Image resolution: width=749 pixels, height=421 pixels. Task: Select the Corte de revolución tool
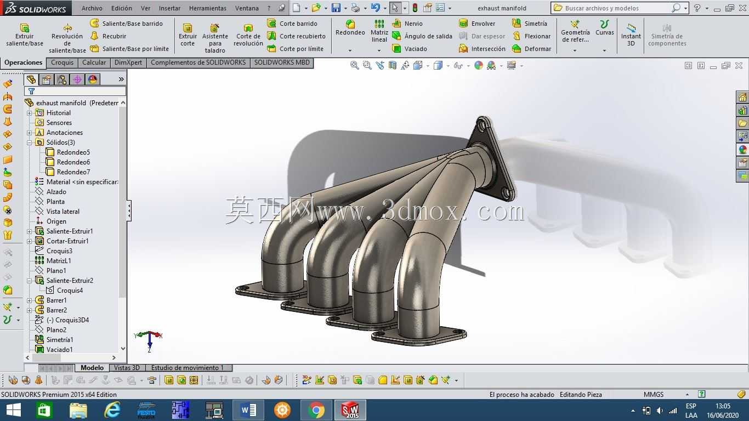pos(248,35)
